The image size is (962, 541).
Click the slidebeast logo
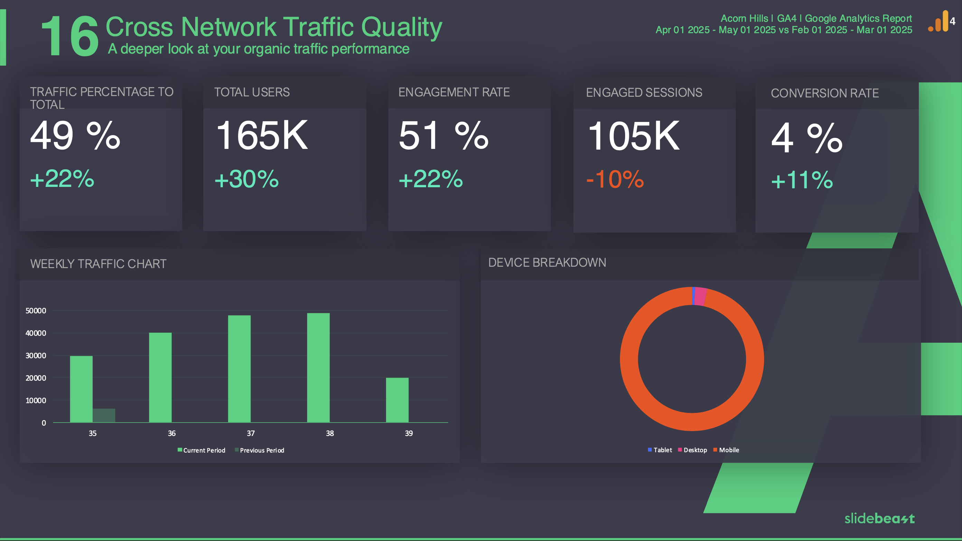click(879, 518)
